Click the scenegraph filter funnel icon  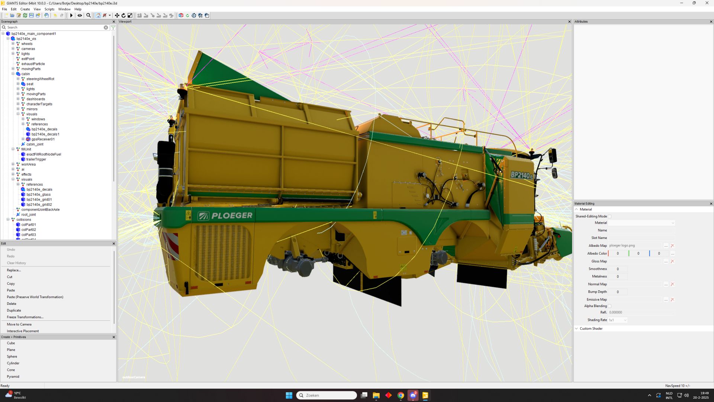tap(113, 28)
